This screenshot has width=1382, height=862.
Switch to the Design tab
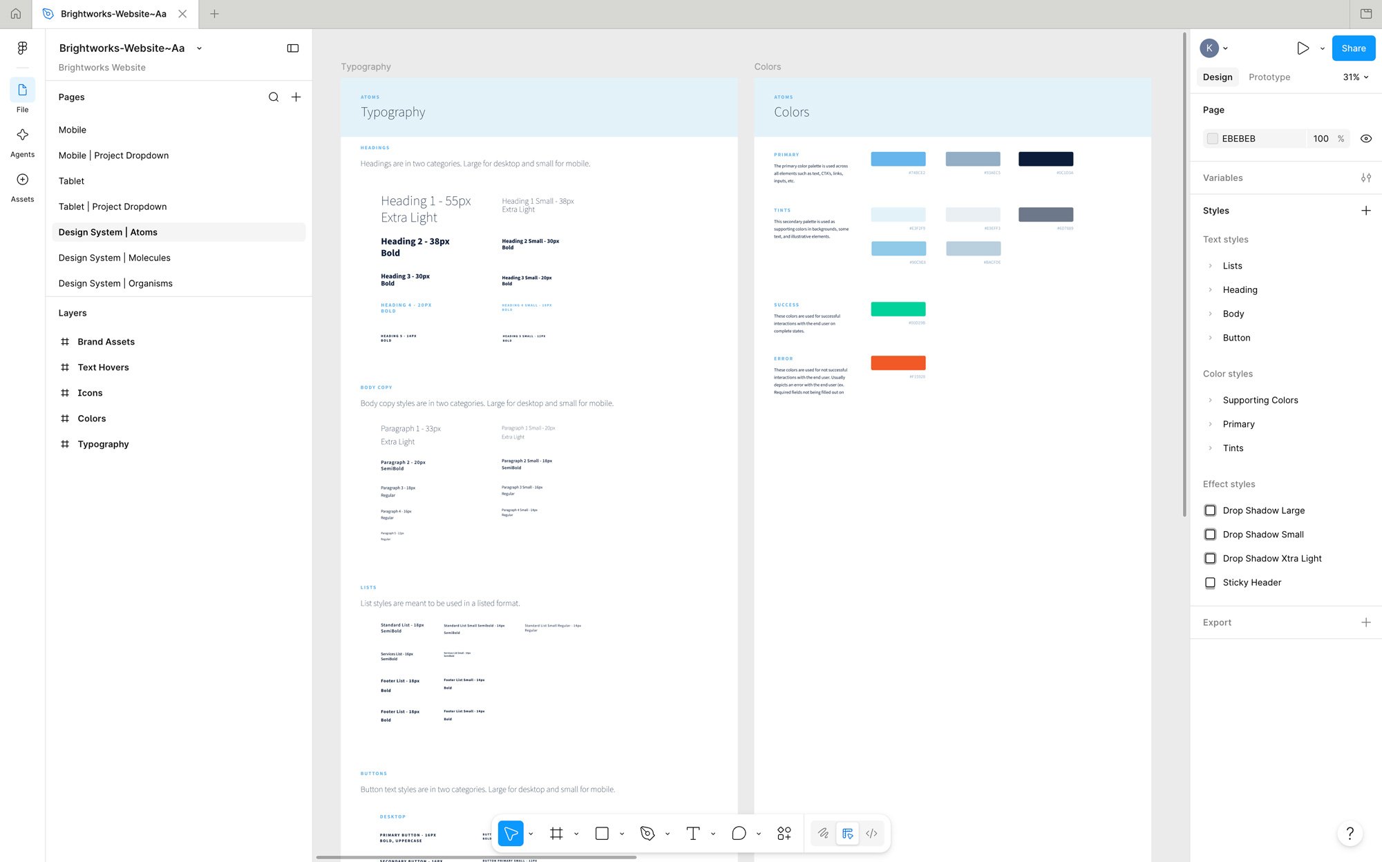1217,77
